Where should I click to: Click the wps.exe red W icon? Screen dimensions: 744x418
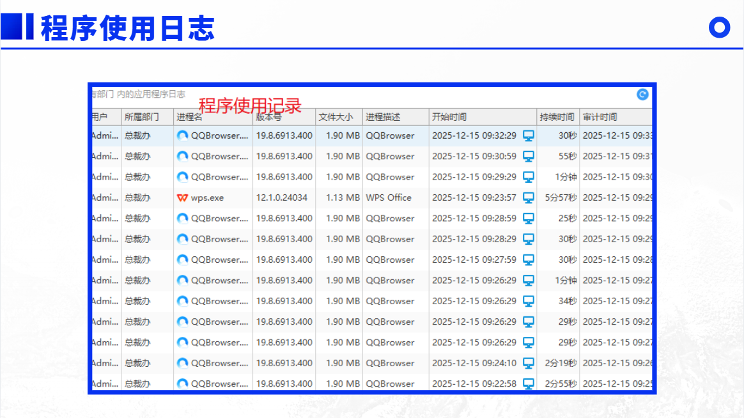182,198
